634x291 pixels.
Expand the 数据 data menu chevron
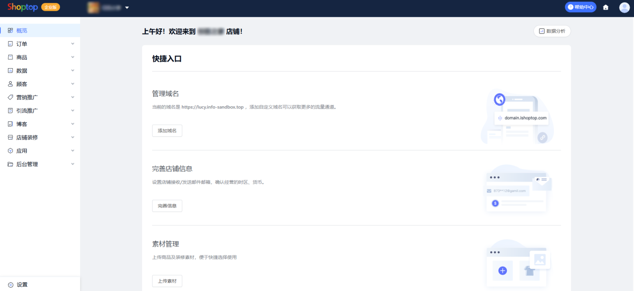[72, 71]
